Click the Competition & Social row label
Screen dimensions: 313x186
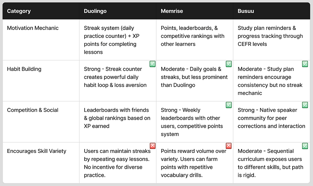click(x=33, y=110)
